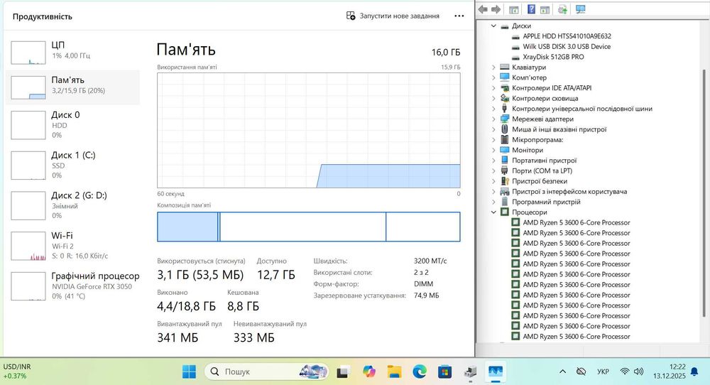Select last AMD Ryzen 5 3600 processor entry
710x385 pixels.
click(x=577, y=337)
